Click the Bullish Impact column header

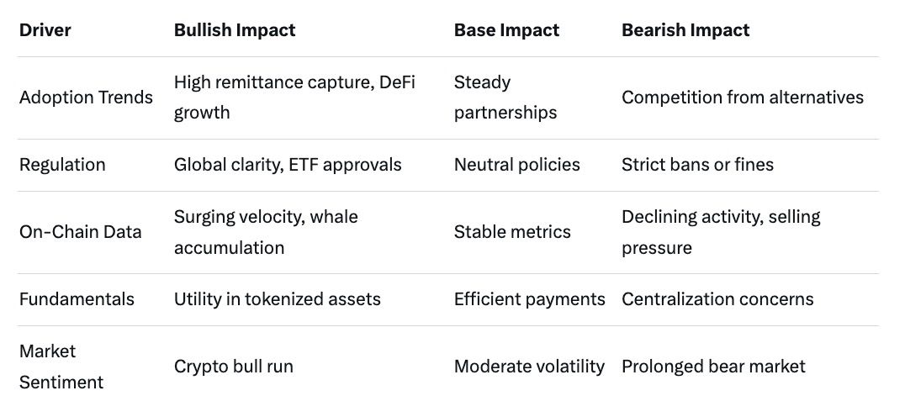pyautogui.click(x=235, y=30)
